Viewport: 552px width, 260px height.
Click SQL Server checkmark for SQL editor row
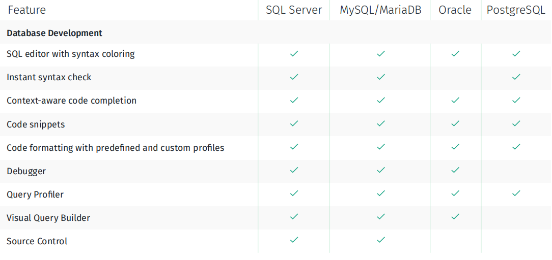click(294, 54)
